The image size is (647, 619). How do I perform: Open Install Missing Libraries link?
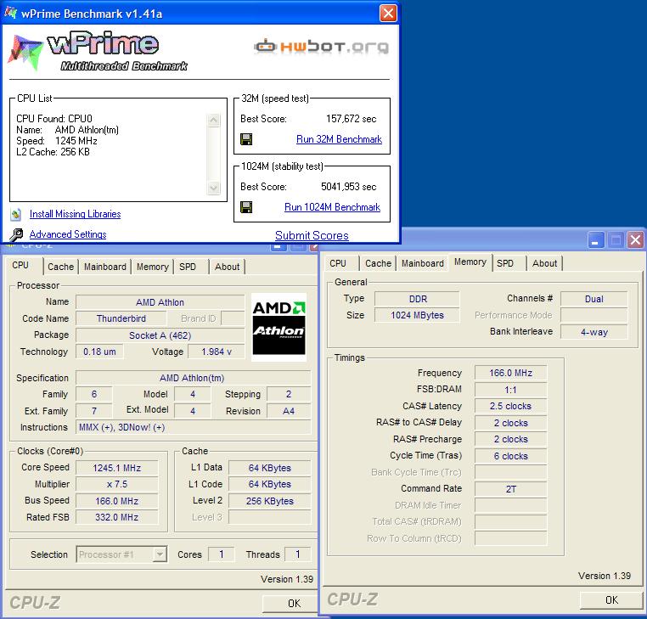pos(75,214)
